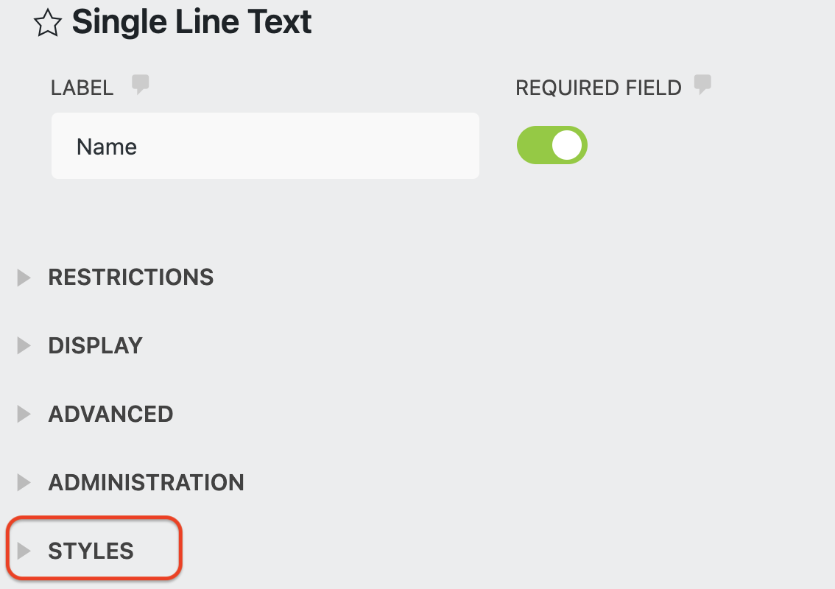Select the LABEL caption text
835x589 pixels.
[82, 87]
